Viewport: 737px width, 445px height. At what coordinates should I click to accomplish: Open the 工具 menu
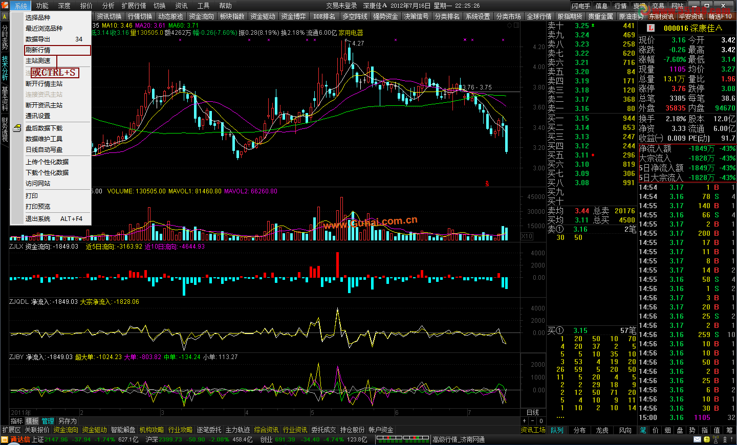203,6
